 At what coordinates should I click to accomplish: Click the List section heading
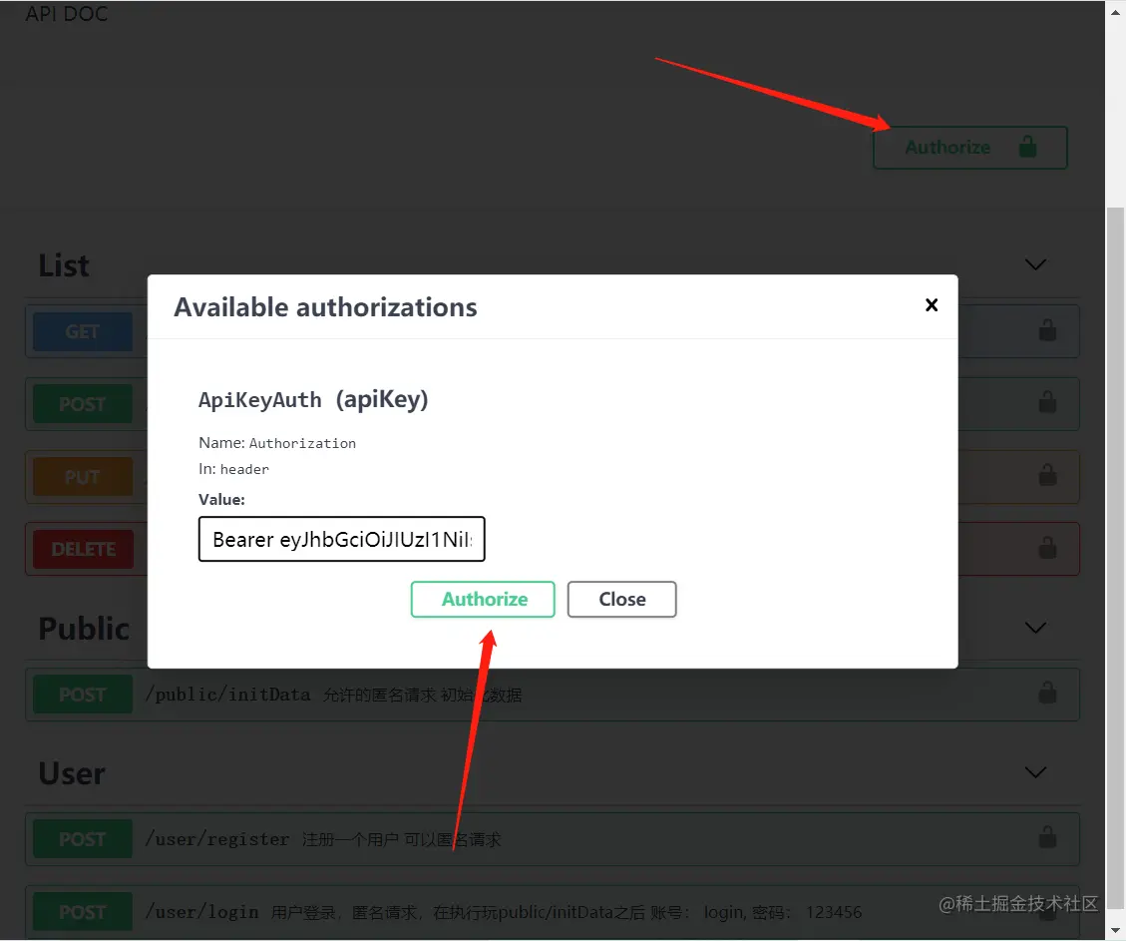[x=64, y=265]
